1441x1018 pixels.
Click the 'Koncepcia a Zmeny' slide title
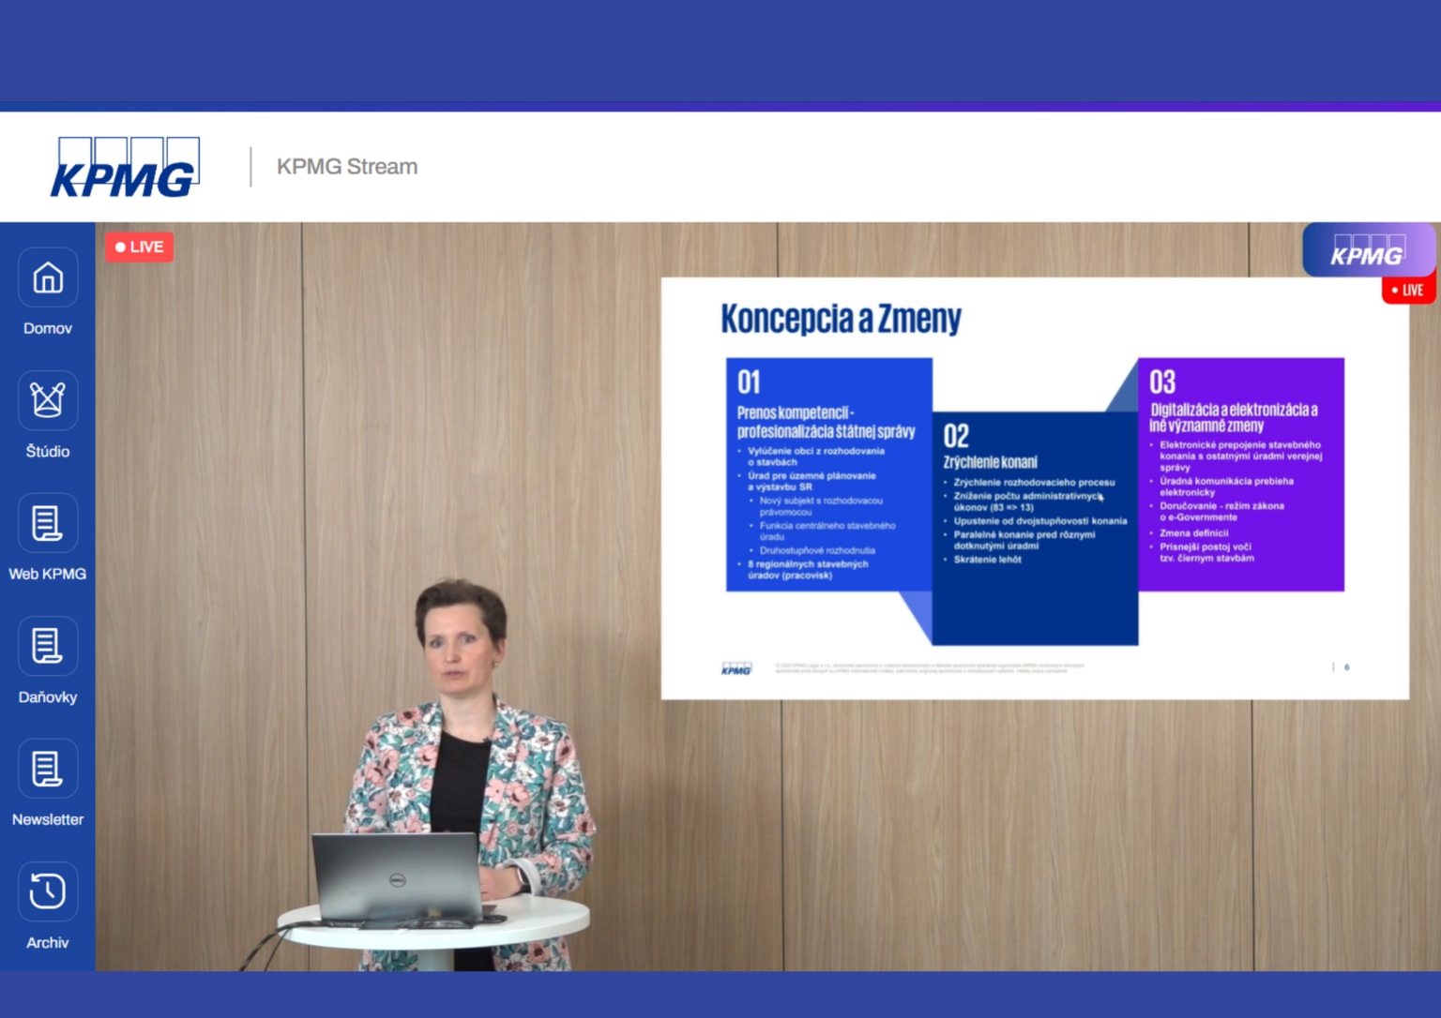(x=841, y=319)
